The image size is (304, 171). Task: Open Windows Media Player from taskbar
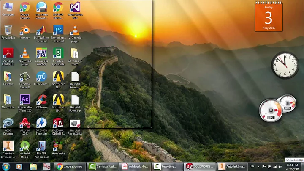(x=19, y=166)
